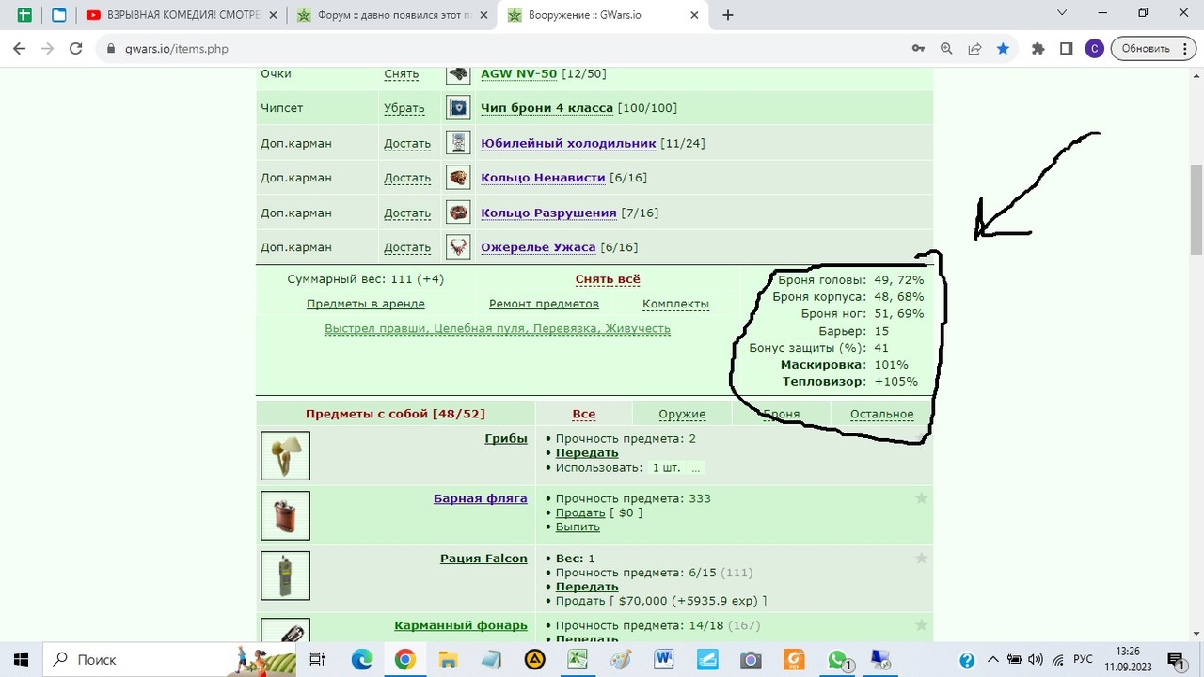Click Снять всё link
1204x677 pixels.
pos(608,279)
